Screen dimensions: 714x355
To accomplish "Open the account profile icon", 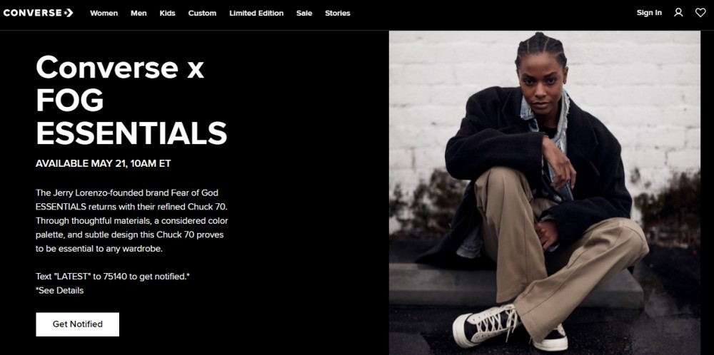I will 678,13.
